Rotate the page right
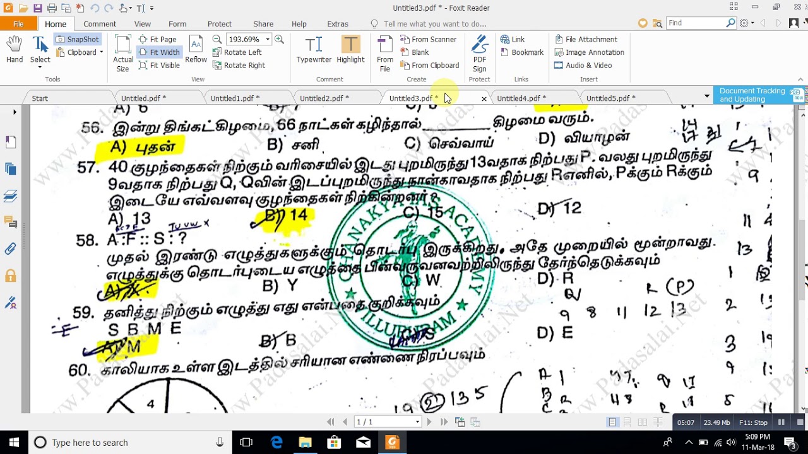 pos(239,65)
